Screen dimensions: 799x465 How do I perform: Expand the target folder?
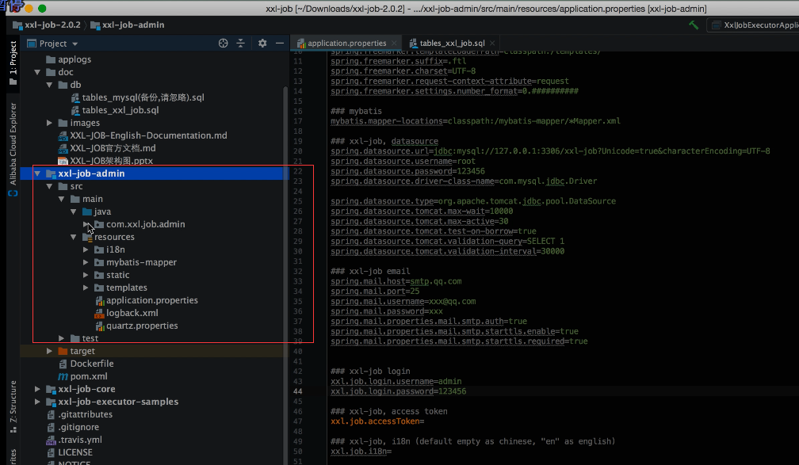point(49,351)
